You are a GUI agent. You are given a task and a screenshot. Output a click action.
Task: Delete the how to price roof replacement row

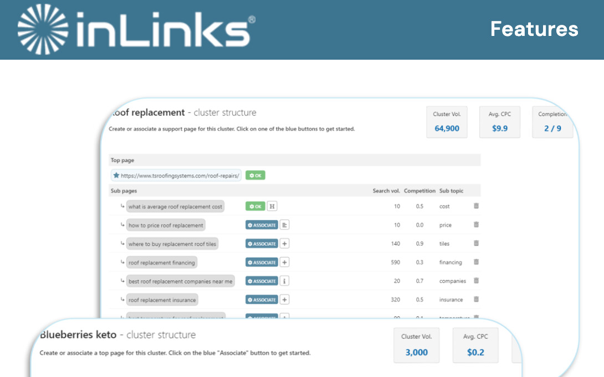(x=476, y=224)
